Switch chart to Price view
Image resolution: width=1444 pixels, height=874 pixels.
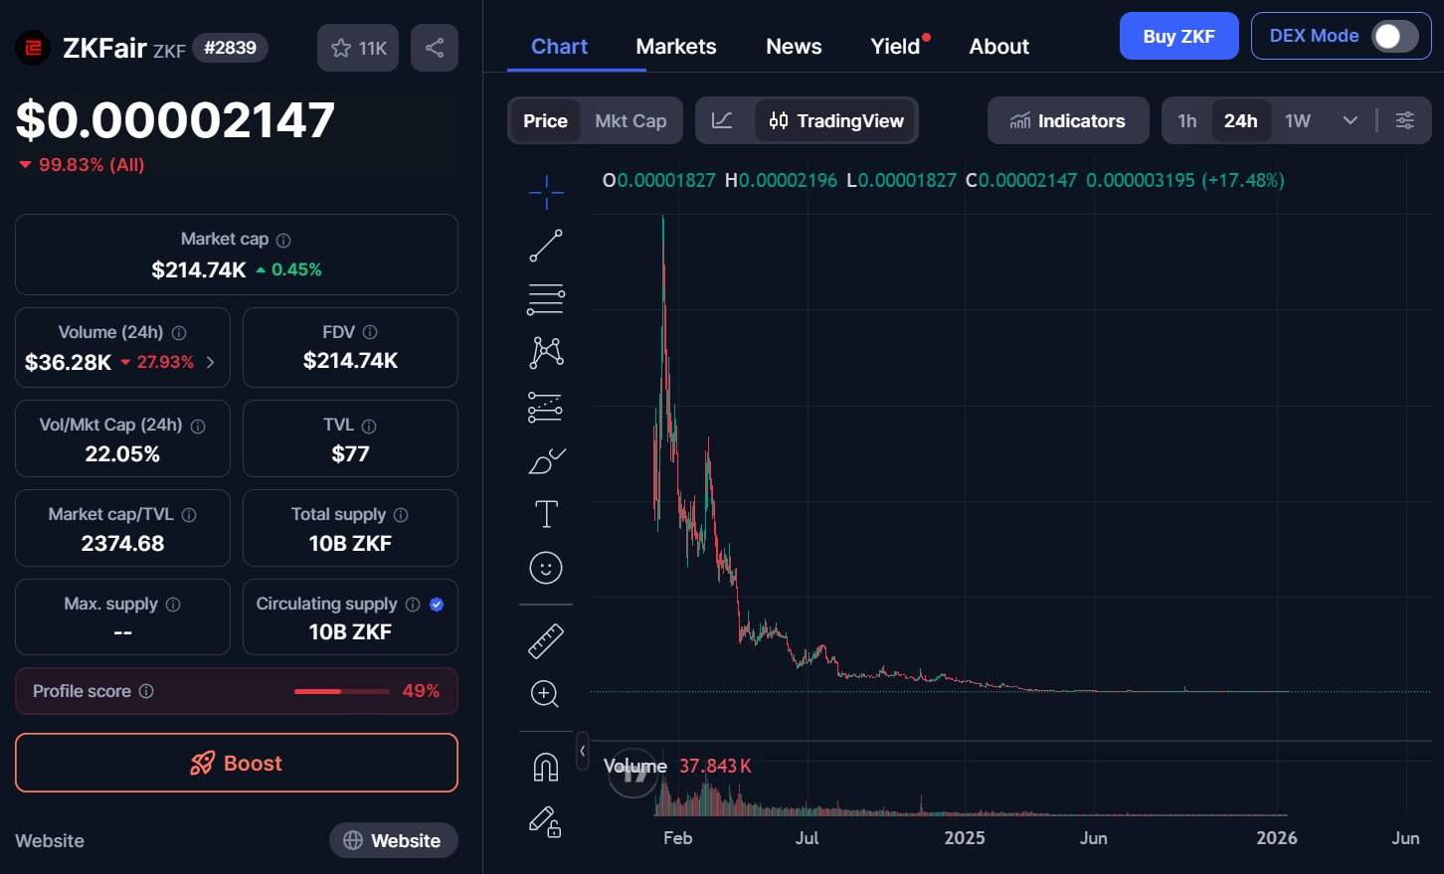[545, 120]
